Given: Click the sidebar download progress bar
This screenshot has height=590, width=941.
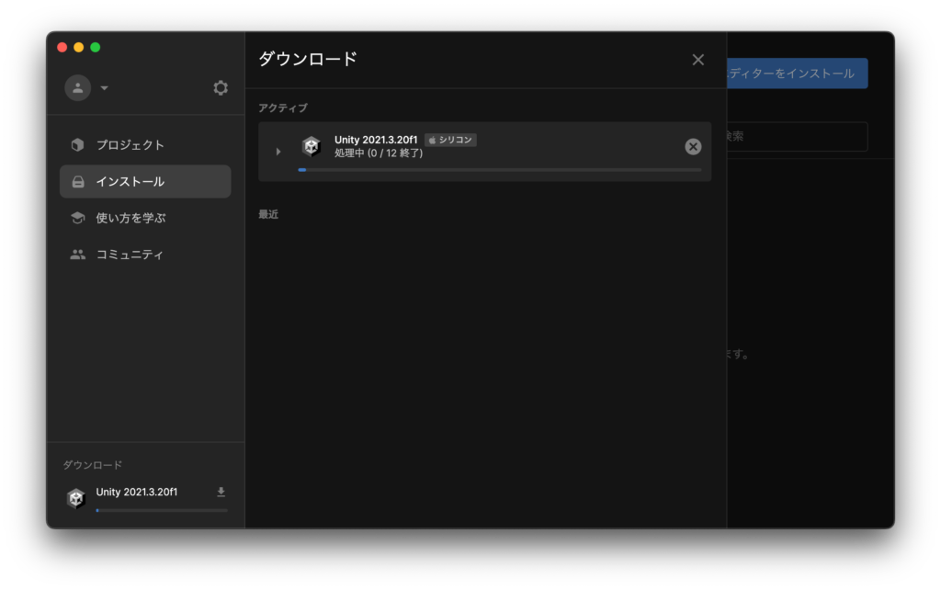Looking at the screenshot, I should tap(162, 510).
